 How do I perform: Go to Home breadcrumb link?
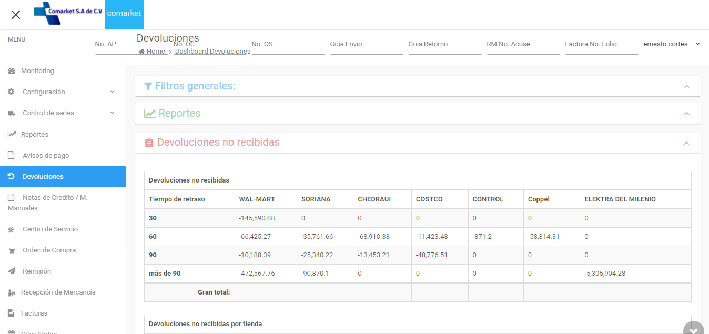pyautogui.click(x=155, y=52)
